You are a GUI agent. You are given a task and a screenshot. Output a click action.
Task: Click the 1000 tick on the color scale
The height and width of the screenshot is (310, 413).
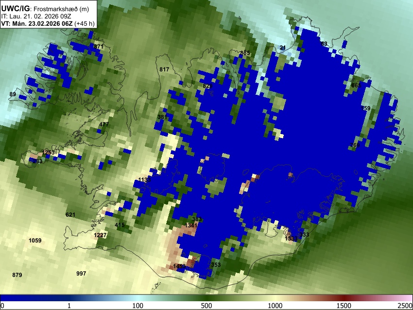275,306
